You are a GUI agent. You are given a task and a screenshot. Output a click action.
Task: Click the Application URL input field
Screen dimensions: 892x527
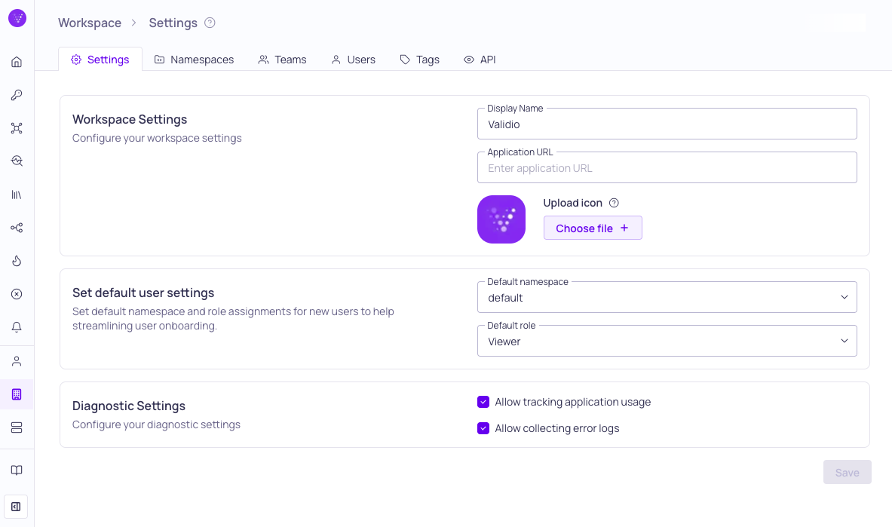click(667, 168)
